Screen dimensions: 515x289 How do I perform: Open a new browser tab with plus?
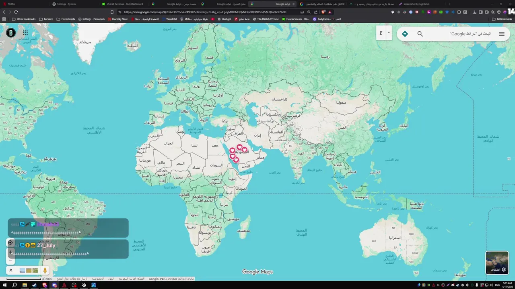tap(449, 4)
